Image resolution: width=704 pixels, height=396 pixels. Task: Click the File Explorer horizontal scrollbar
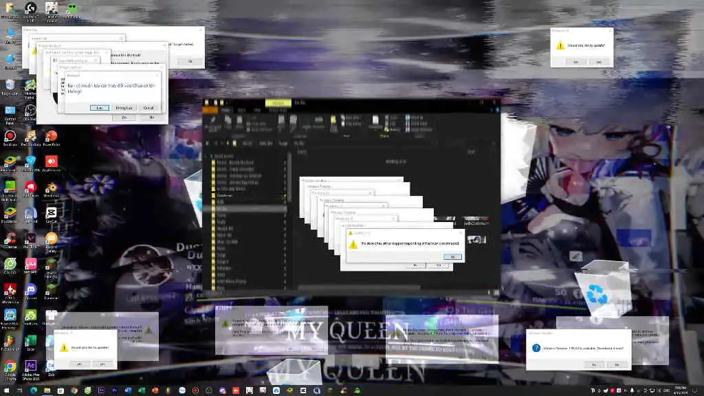pos(359,287)
